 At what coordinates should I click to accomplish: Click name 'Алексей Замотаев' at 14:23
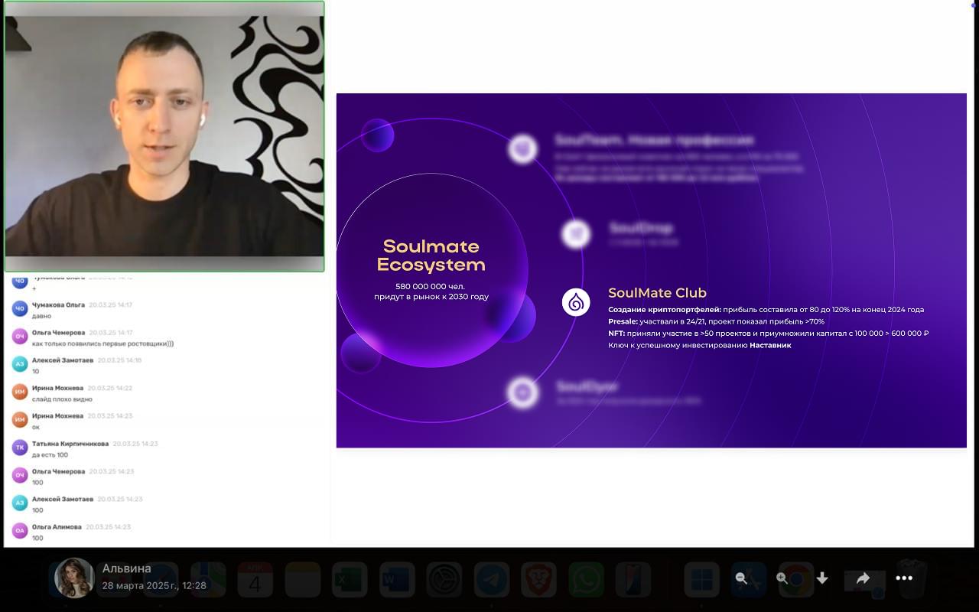coord(63,499)
